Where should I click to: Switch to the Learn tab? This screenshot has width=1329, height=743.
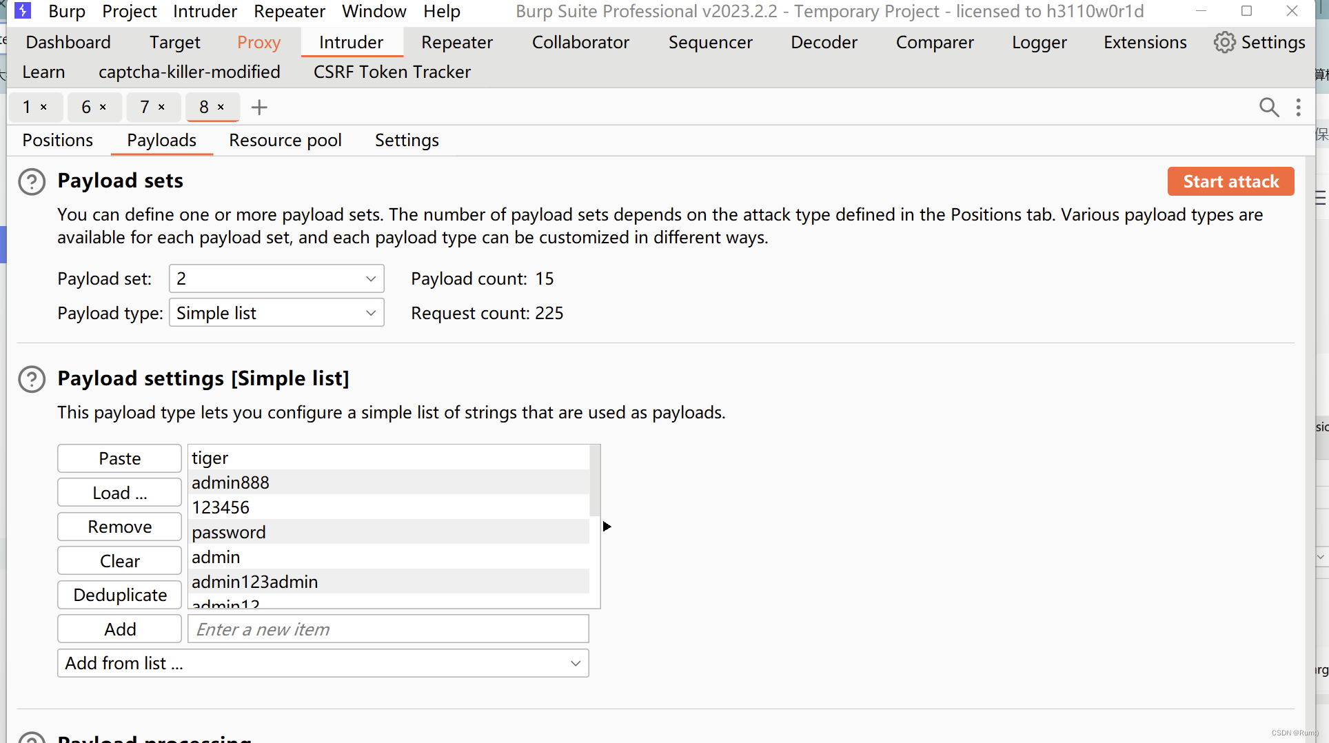[x=43, y=72]
